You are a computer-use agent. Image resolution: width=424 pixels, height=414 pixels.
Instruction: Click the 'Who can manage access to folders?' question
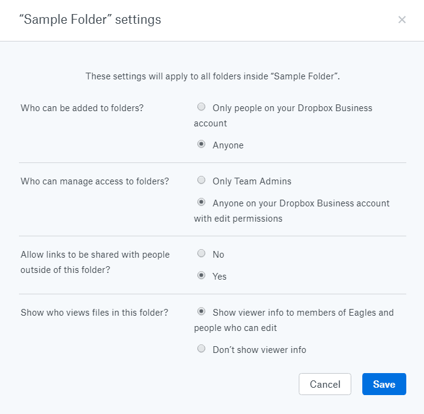[x=95, y=181]
